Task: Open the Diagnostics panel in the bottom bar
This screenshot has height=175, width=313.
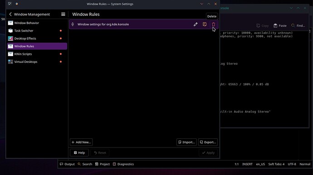Action: 123,164
